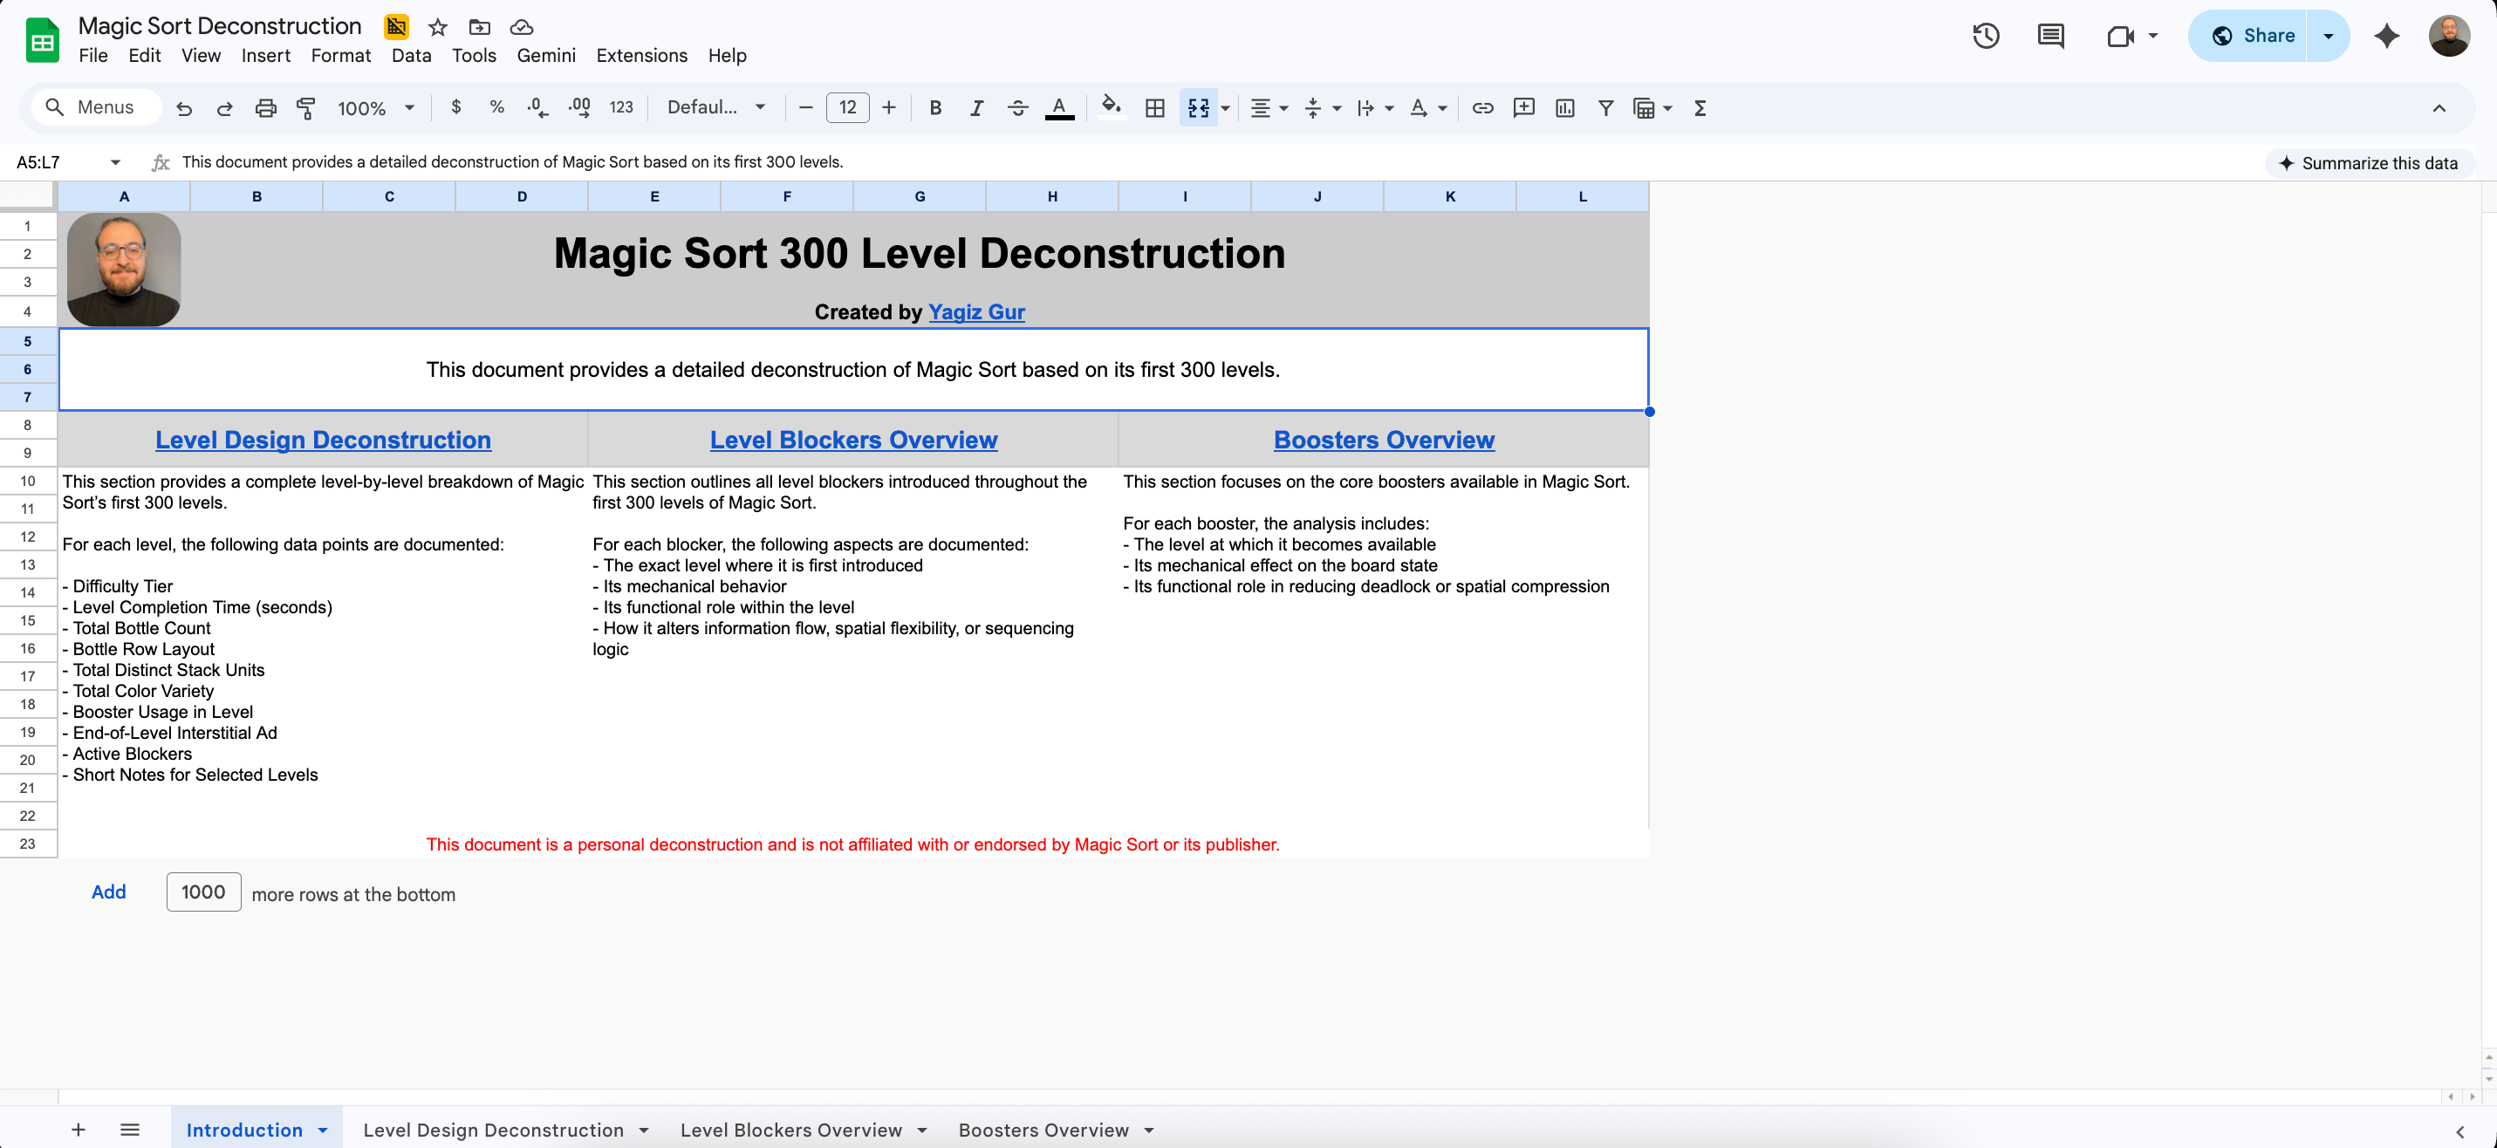Screen dimensions: 2497x1148
Task: Toggle bold formatting
Action: point(935,107)
